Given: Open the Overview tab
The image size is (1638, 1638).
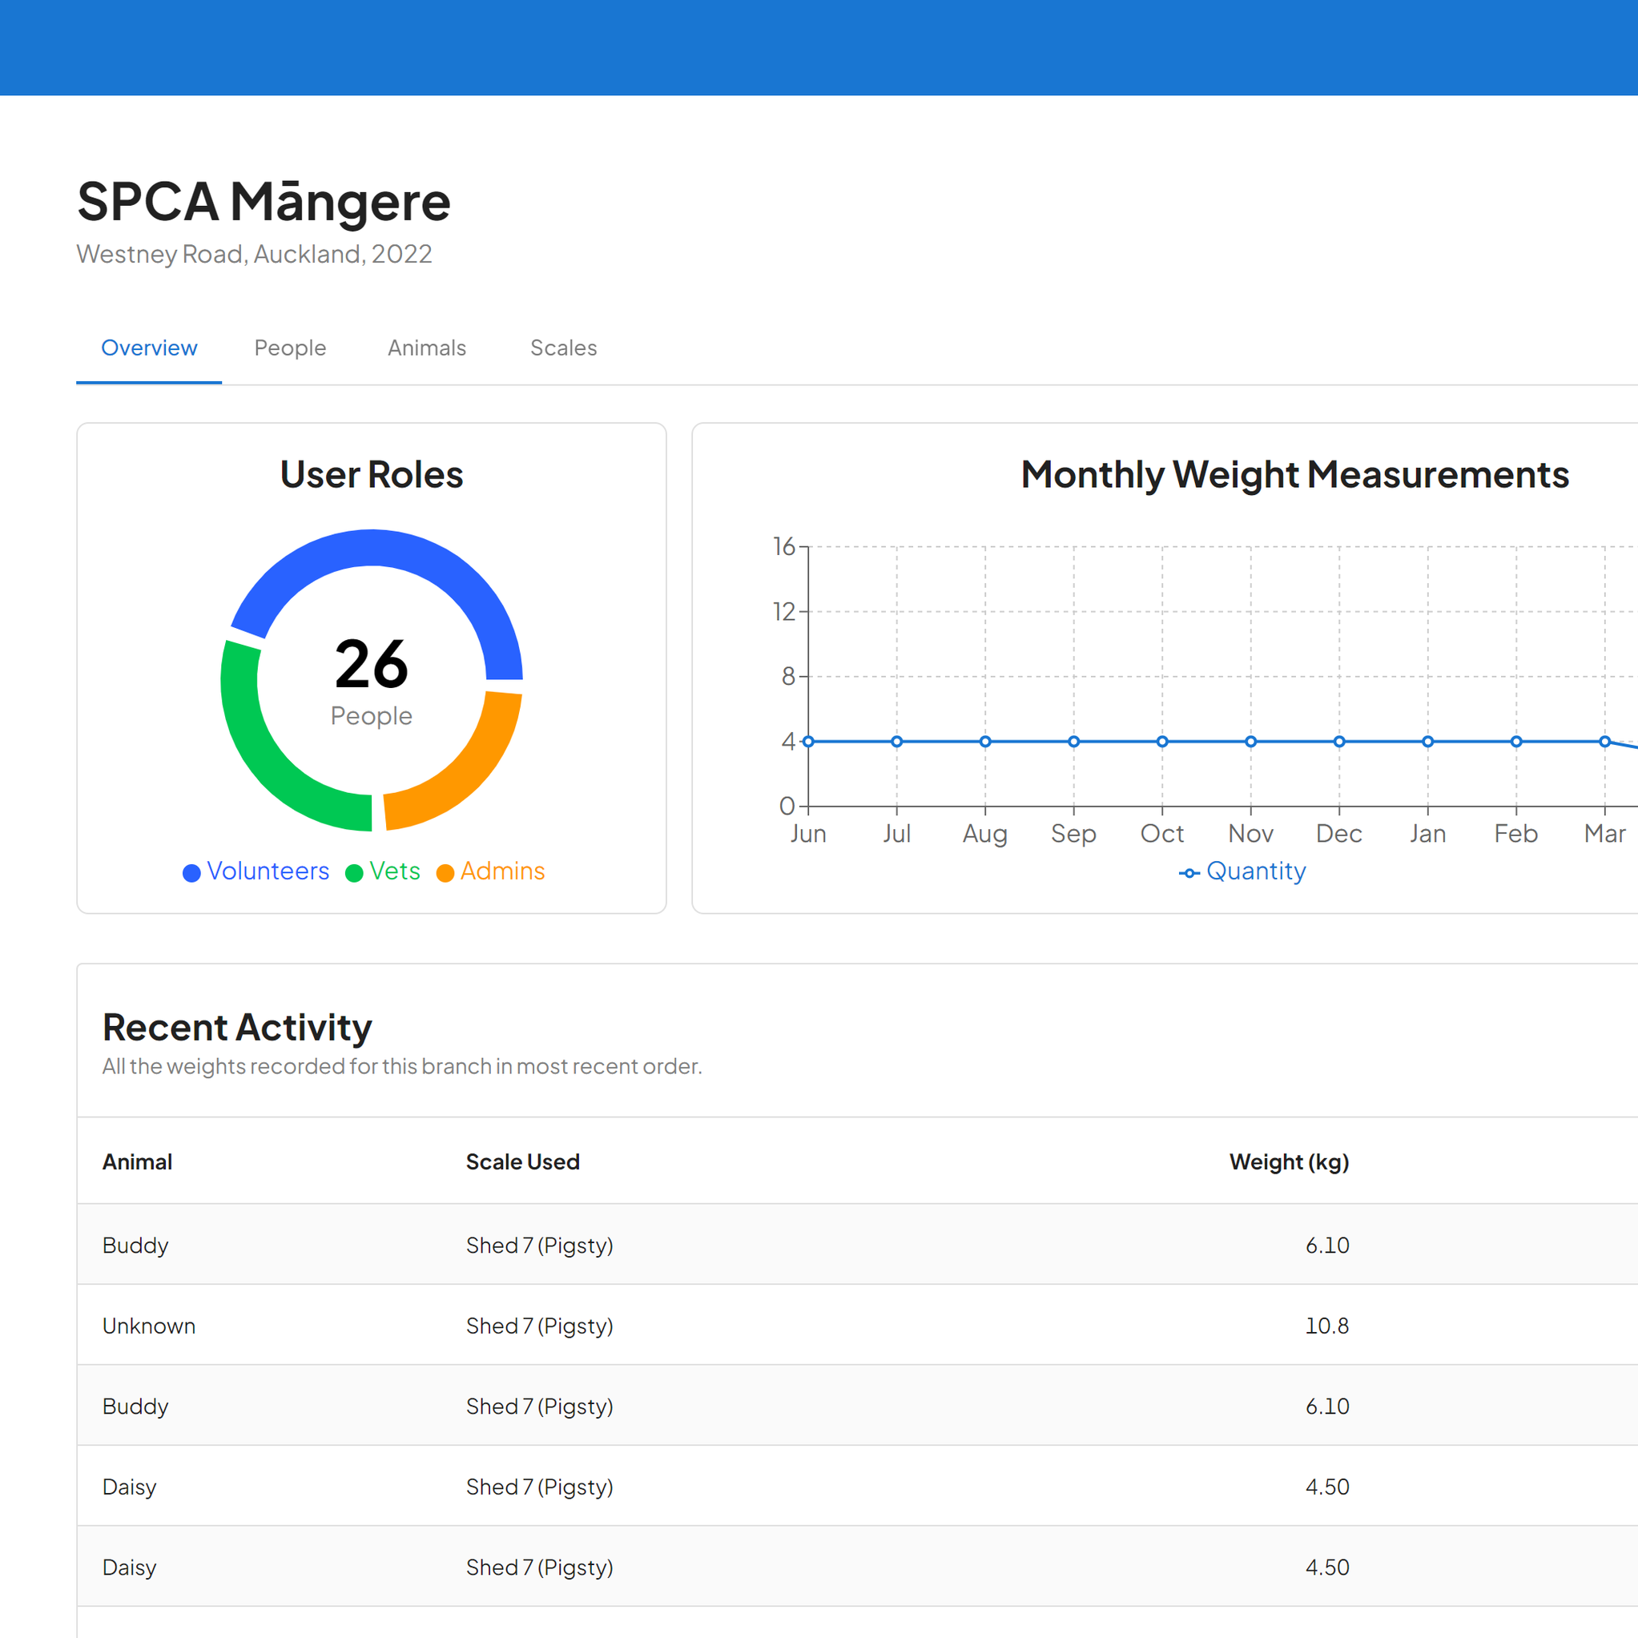Looking at the screenshot, I should click(x=149, y=348).
